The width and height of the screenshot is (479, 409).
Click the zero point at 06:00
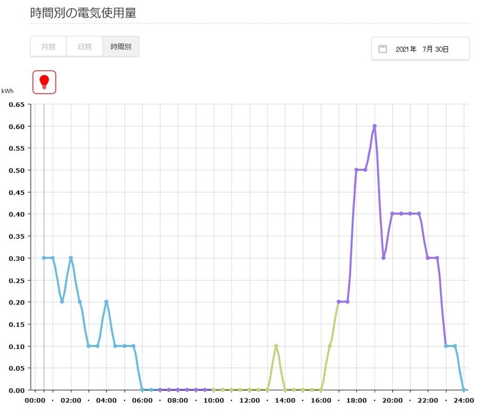point(142,390)
